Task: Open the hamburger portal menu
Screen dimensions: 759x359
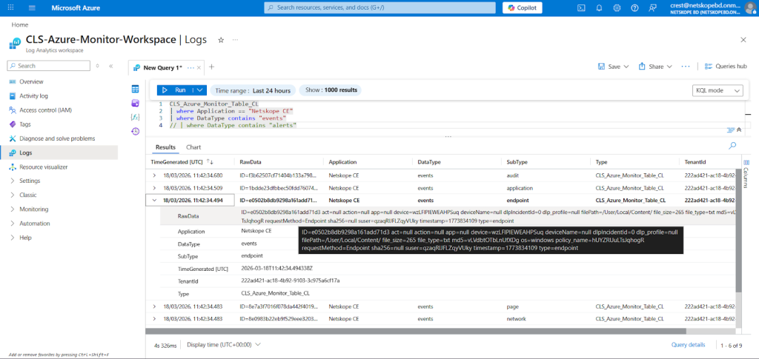Action: coord(33,7)
